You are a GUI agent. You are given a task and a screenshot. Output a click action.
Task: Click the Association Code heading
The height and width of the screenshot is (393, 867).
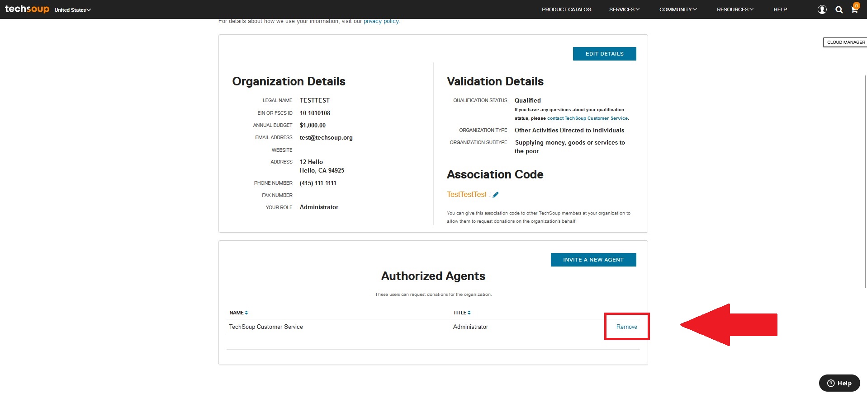(x=495, y=174)
